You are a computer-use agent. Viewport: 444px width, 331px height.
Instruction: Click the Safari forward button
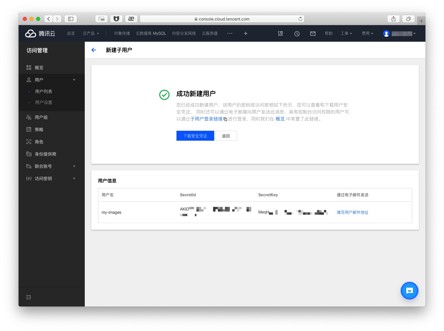tap(57, 19)
